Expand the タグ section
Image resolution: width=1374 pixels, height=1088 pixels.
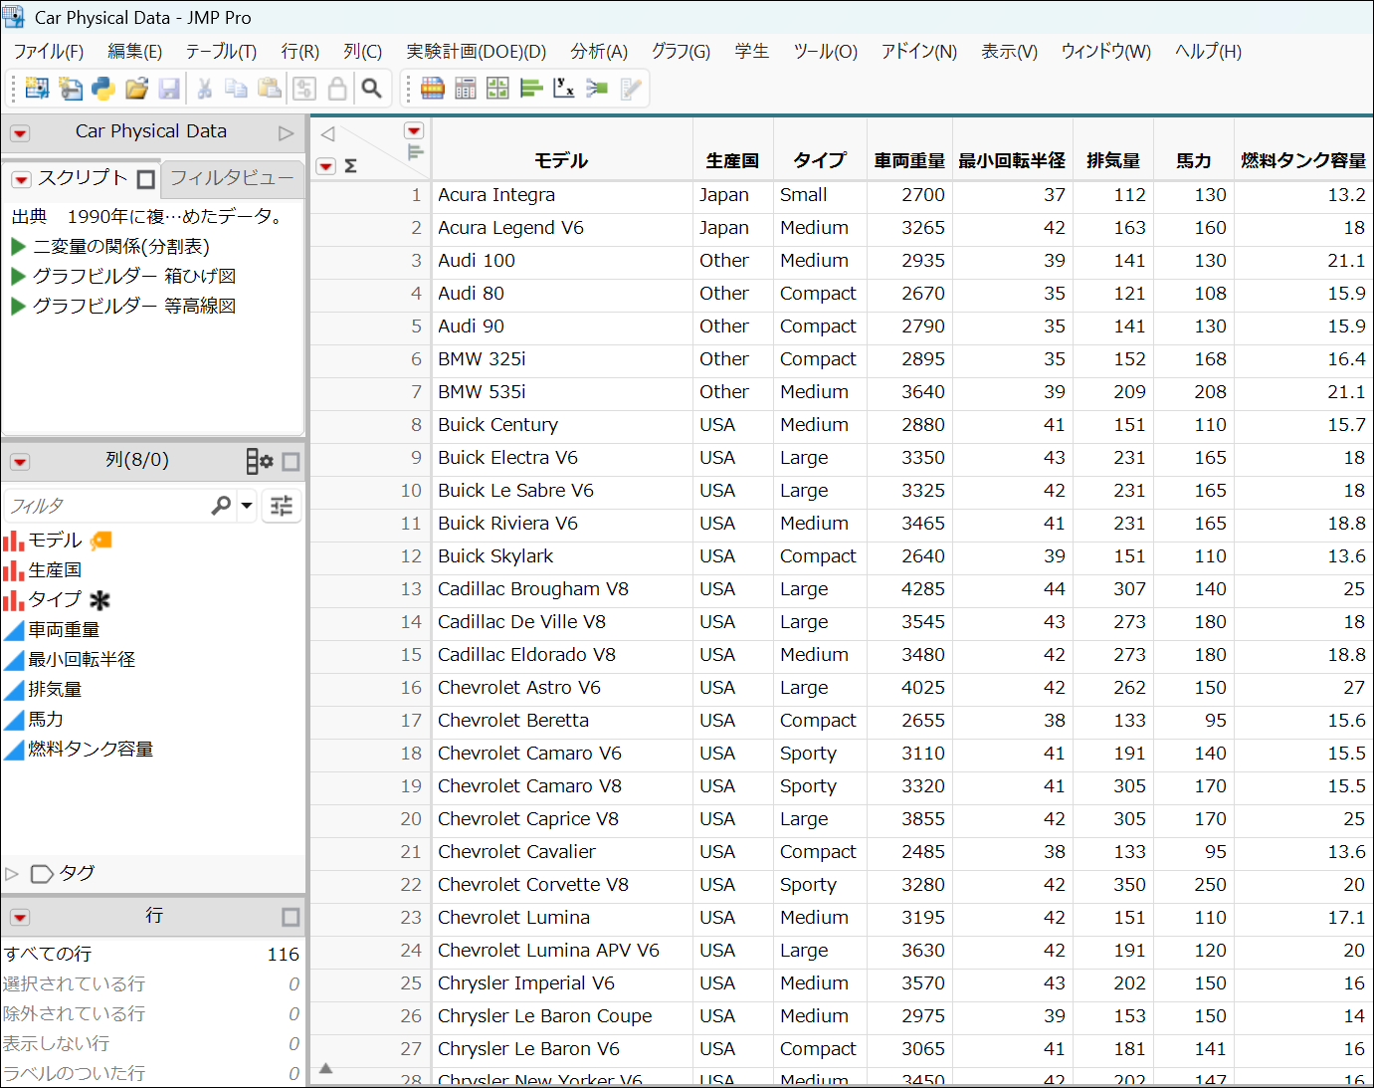click(12, 874)
